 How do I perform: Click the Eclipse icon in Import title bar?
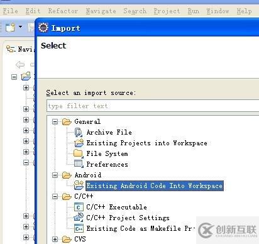(x=43, y=28)
